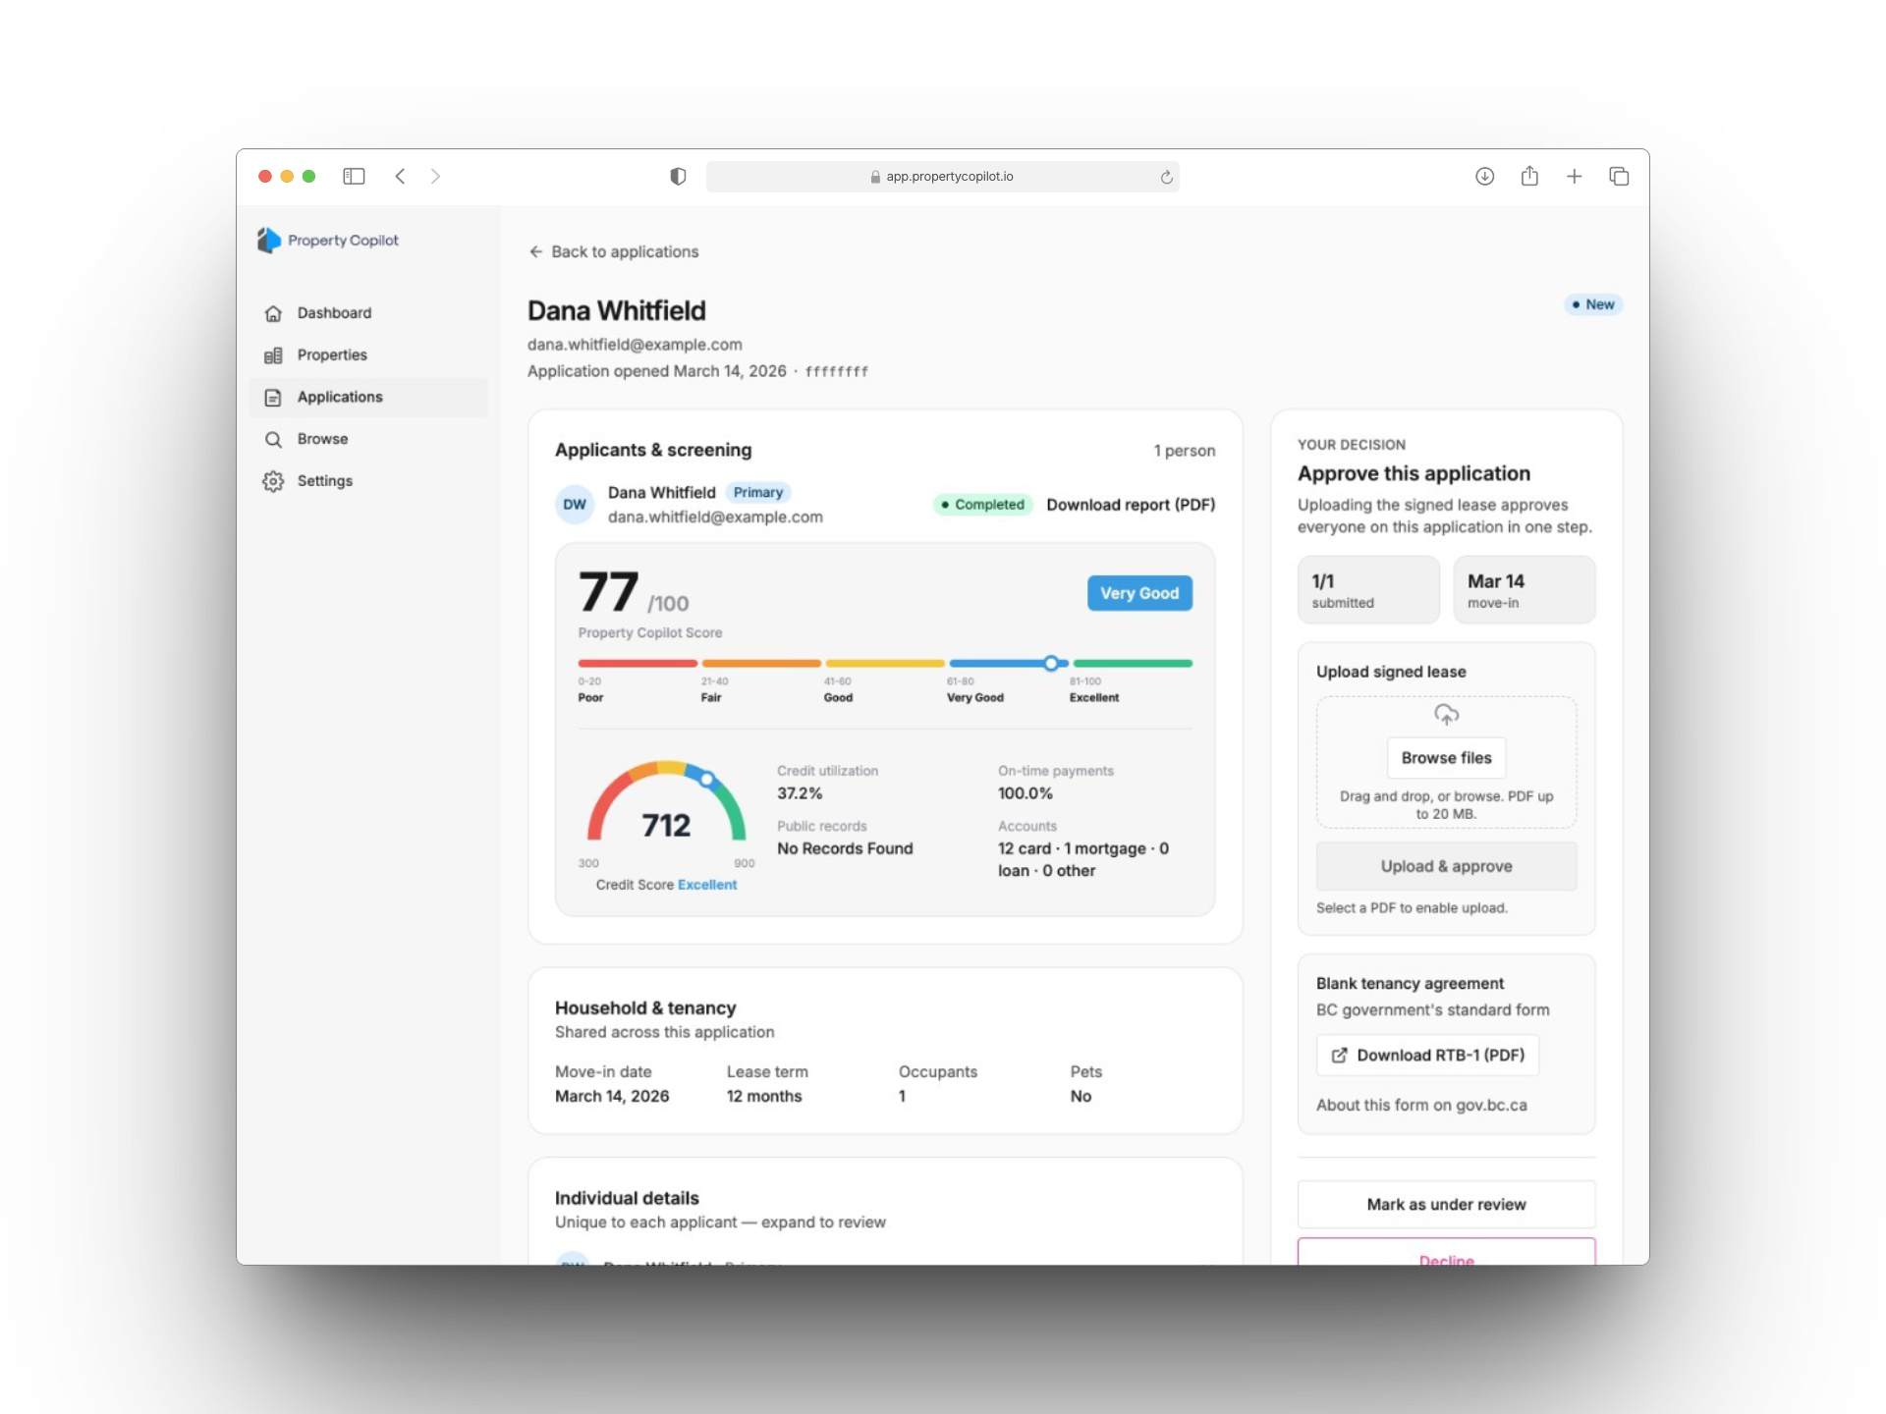
Task: Click the Primary applicant tag
Action: tap(758, 493)
